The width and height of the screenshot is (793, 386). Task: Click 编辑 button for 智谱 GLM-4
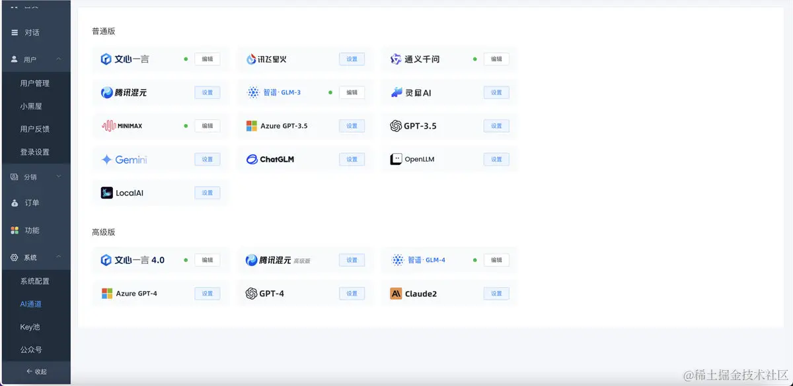tap(497, 260)
